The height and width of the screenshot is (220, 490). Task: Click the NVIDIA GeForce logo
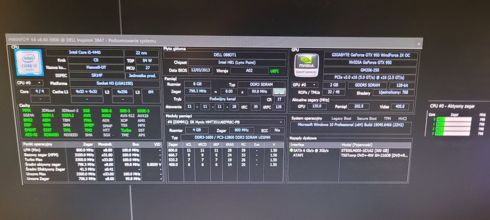click(307, 65)
